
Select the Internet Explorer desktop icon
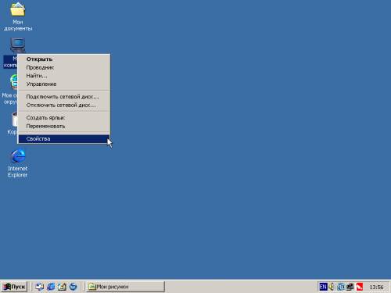17,163
